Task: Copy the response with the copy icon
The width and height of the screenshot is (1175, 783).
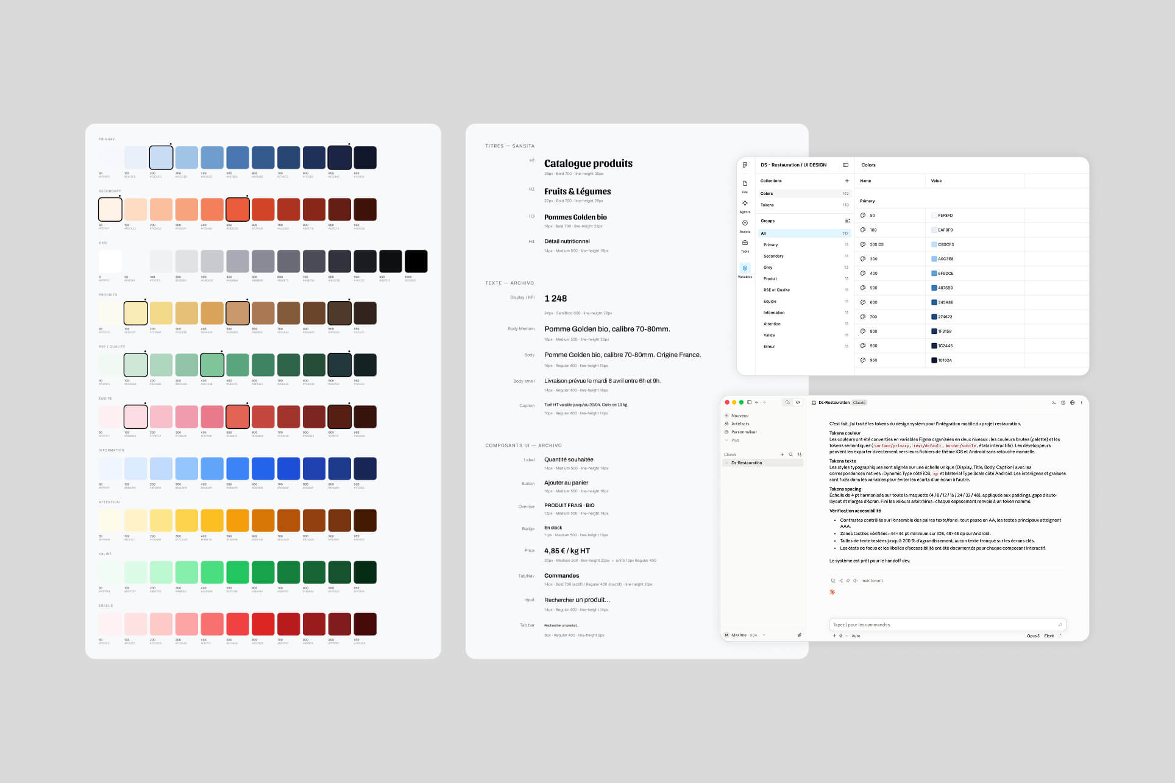Action: pyautogui.click(x=833, y=581)
